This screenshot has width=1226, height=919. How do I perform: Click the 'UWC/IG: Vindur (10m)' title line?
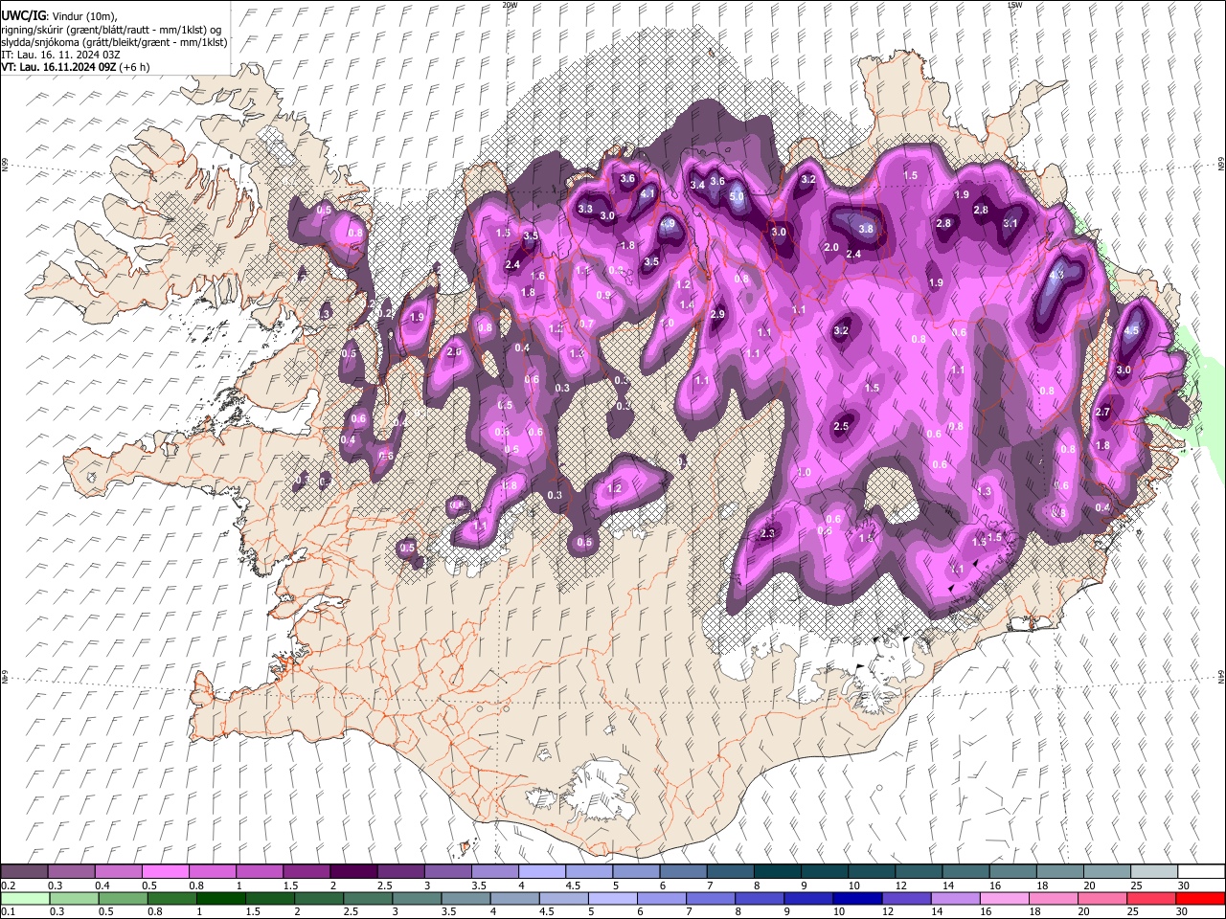pos(59,15)
